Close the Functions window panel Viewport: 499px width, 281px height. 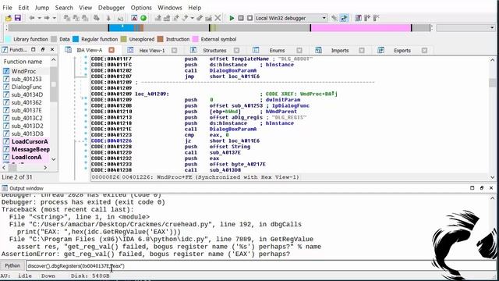(52, 50)
